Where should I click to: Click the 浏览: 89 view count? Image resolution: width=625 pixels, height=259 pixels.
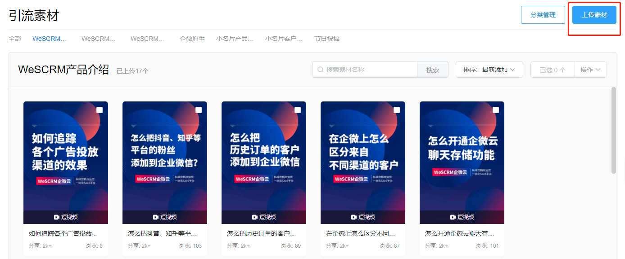[x=291, y=246]
